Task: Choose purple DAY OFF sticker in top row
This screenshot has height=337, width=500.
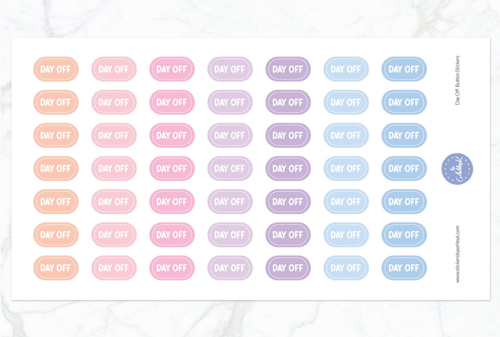Action: pyautogui.click(x=288, y=69)
